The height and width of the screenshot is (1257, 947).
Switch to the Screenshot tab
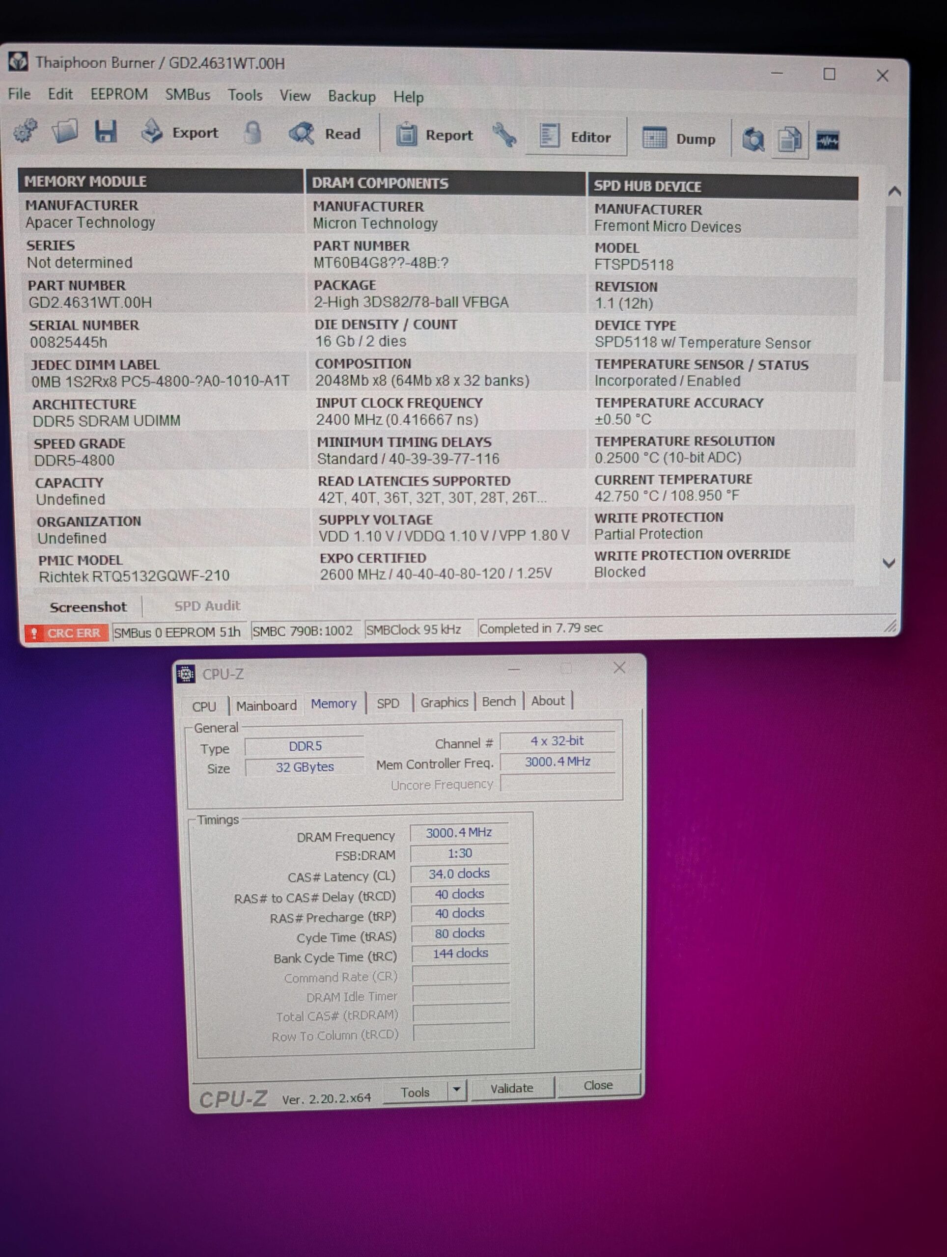88,607
